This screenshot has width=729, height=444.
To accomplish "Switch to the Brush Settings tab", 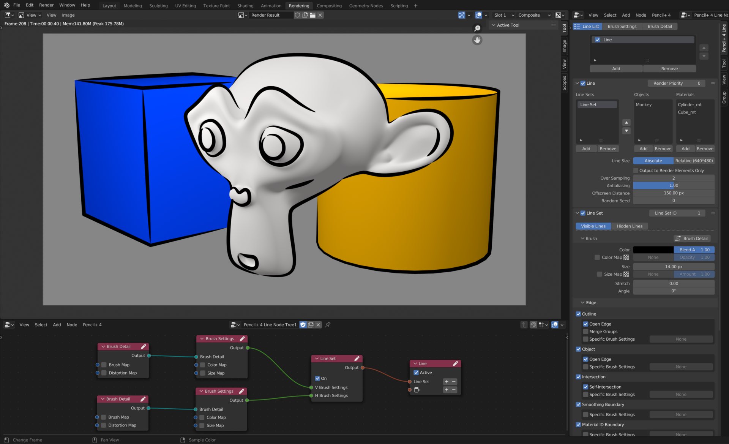I will tap(622, 26).
